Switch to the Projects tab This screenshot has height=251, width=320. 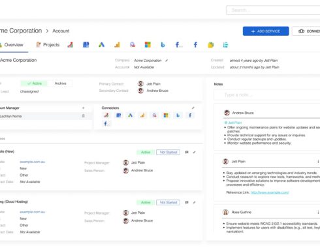(x=48, y=45)
